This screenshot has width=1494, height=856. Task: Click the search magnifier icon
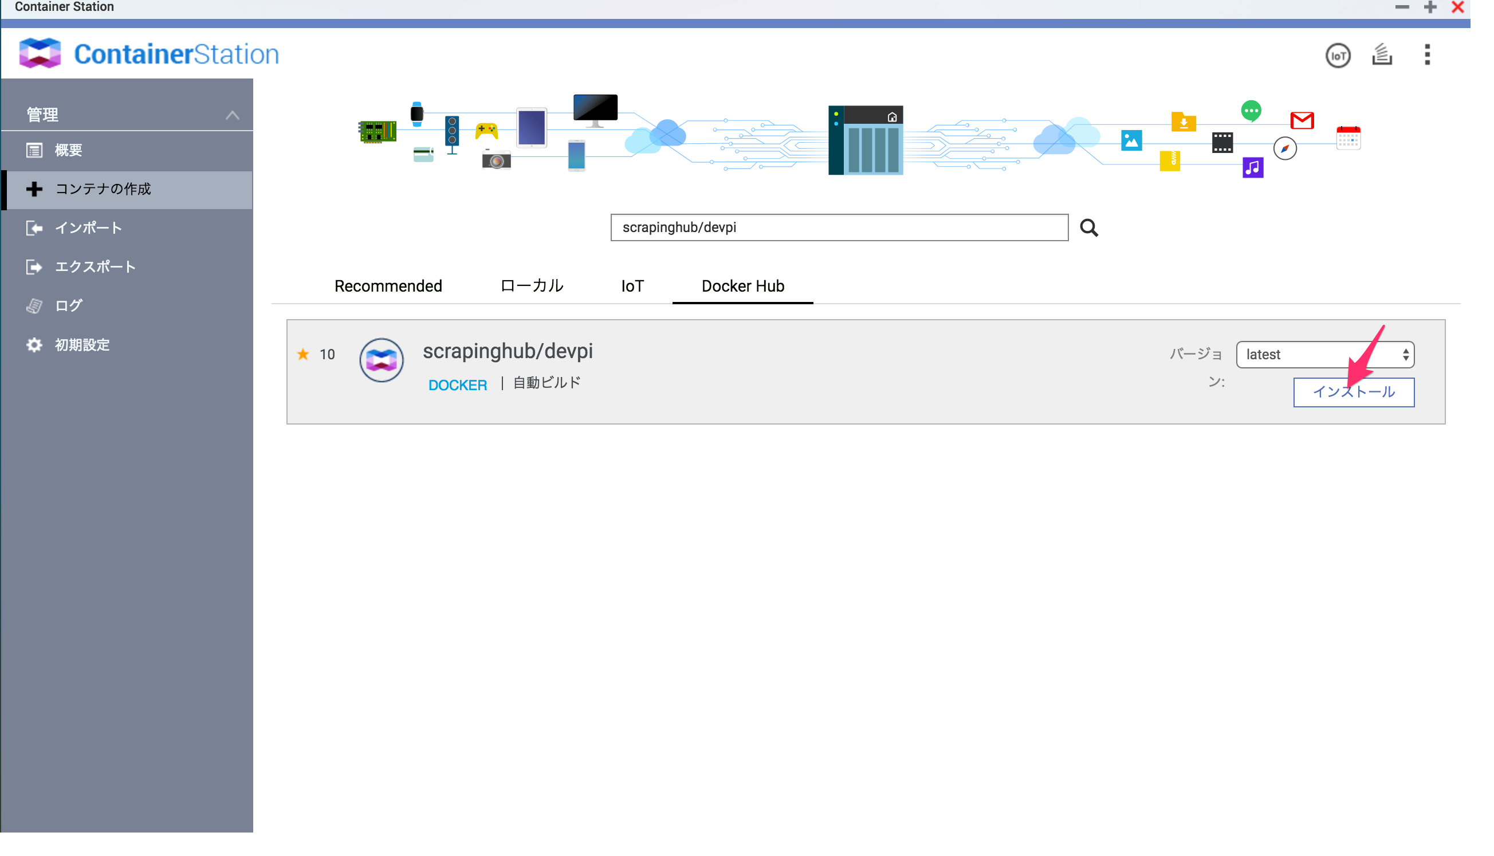tap(1089, 227)
